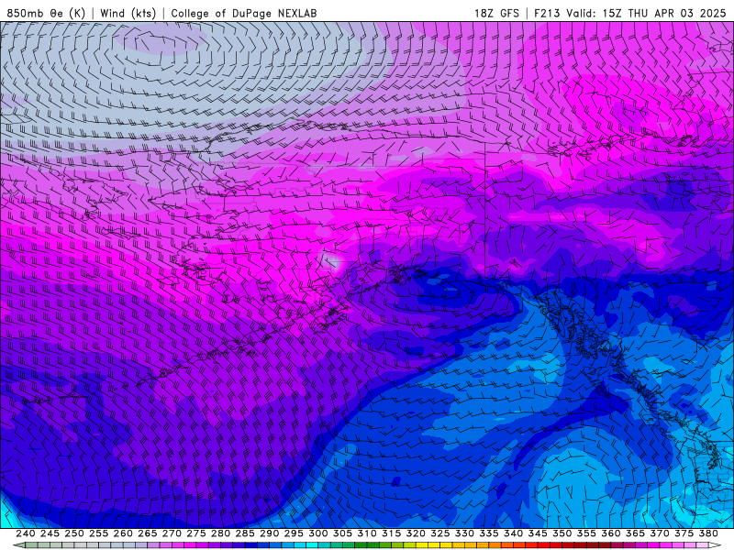
Task: Click the 335 value on the color scale
Action: [489, 533]
